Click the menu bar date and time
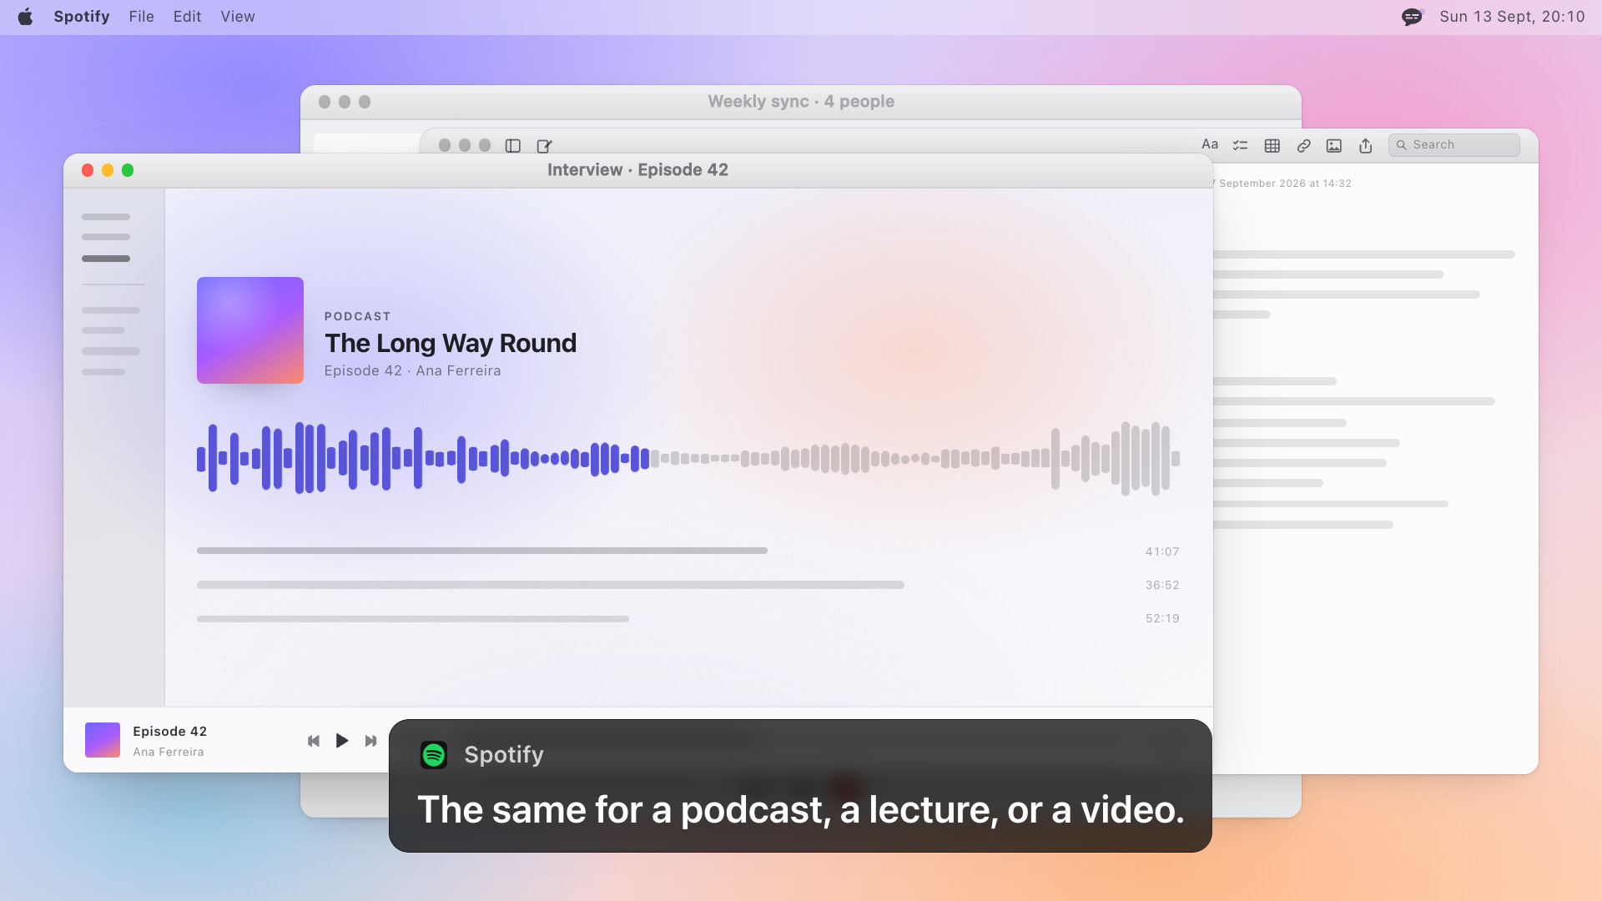The height and width of the screenshot is (901, 1602). (1512, 17)
